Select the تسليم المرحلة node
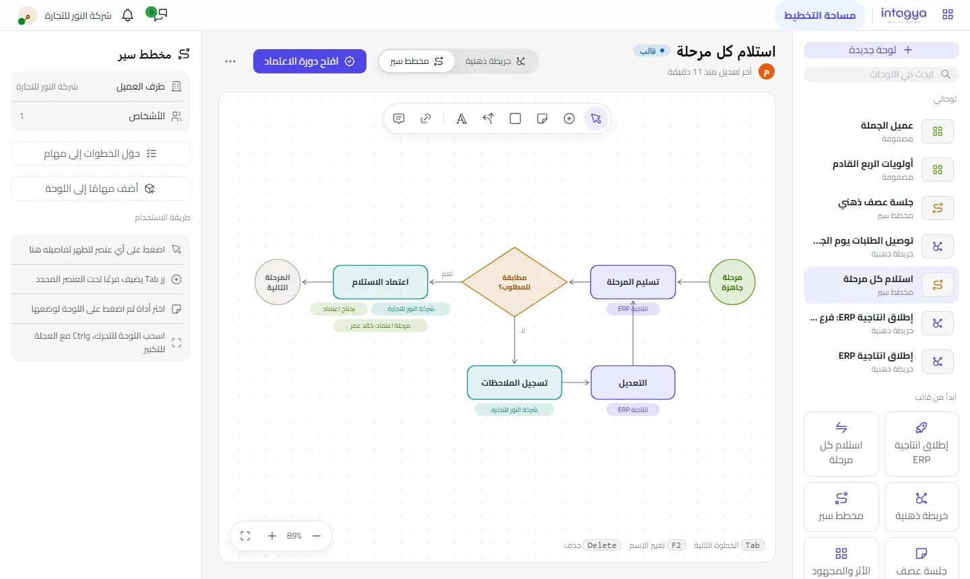The height and width of the screenshot is (579, 970). 633,282
